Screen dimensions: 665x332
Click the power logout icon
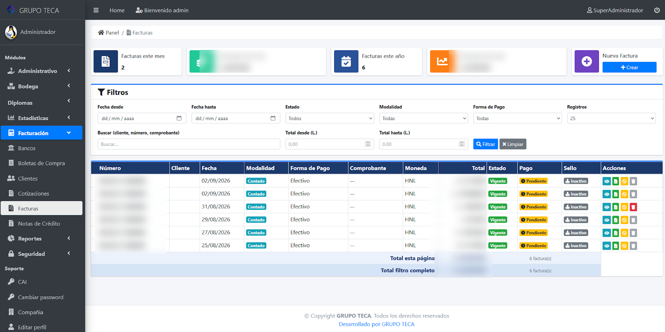click(657, 10)
